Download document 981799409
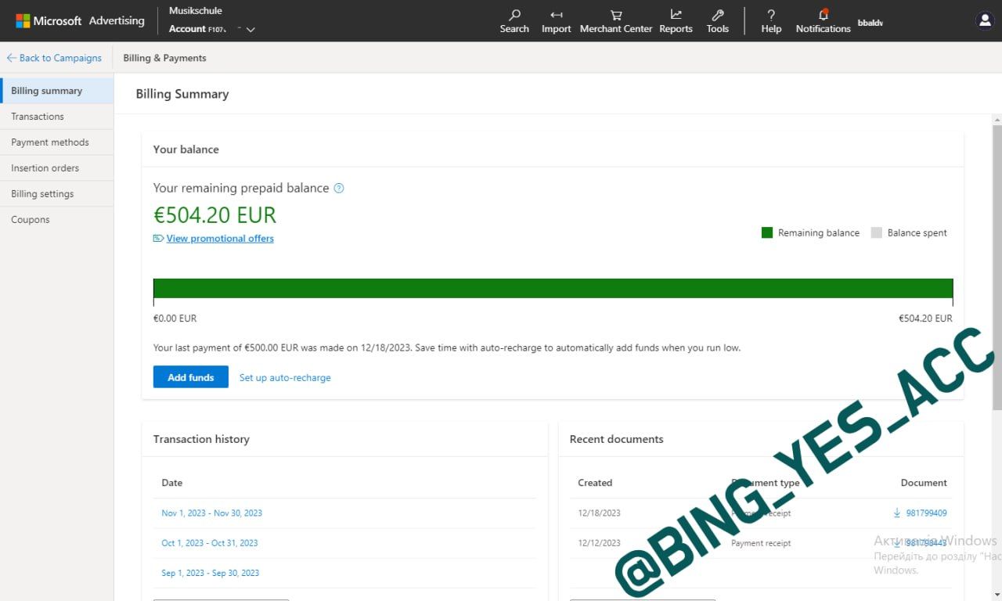This screenshot has width=1002, height=601. coord(921,513)
